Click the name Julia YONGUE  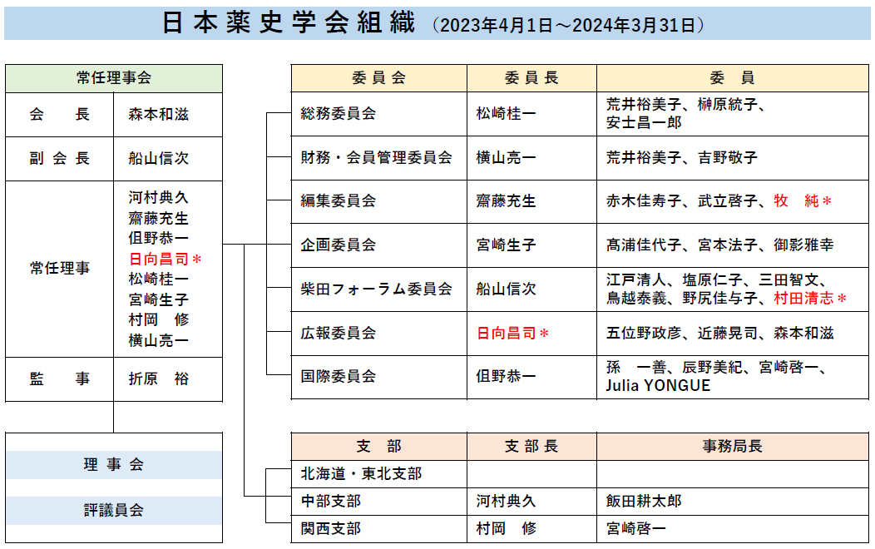point(658,386)
